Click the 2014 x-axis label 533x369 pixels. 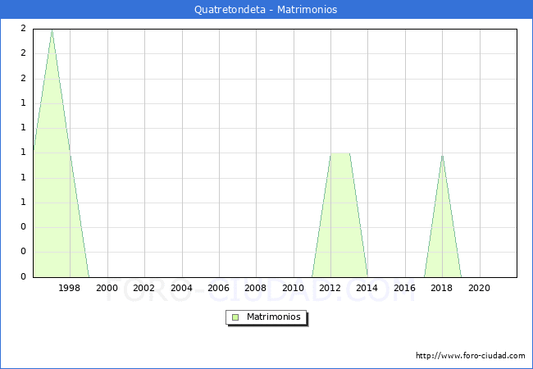tap(367, 288)
